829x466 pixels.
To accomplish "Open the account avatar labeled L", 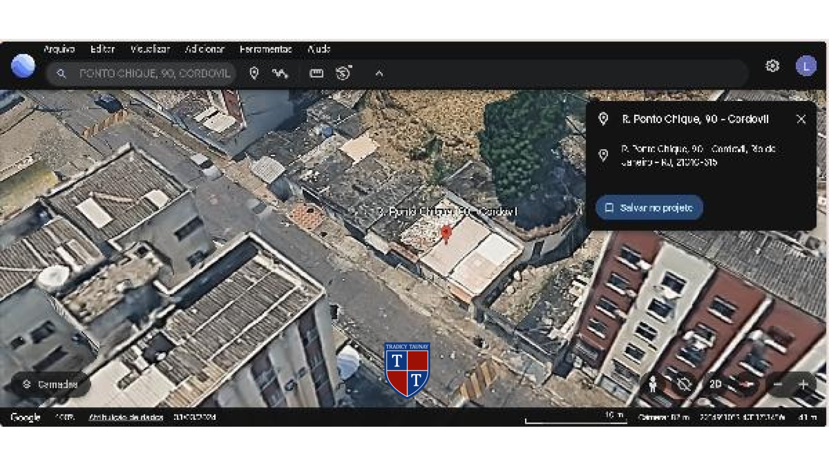I will pos(806,66).
